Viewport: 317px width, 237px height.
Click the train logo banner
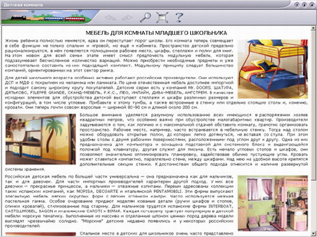coord(48,16)
